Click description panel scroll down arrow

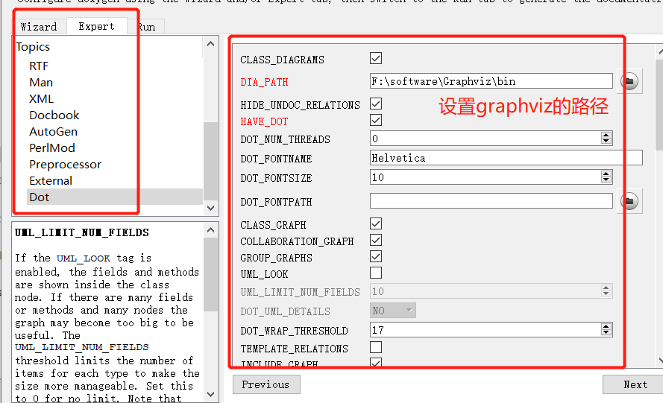[x=210, y=395]
